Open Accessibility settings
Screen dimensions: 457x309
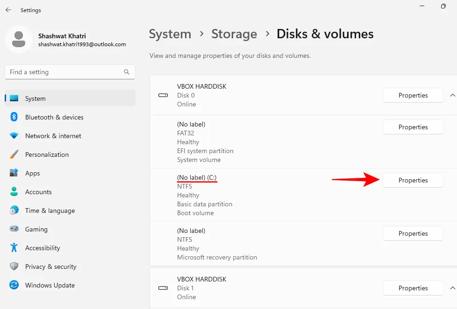70,247
